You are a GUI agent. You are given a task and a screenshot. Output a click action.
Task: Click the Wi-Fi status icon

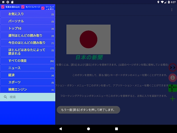tap(162, 2)
